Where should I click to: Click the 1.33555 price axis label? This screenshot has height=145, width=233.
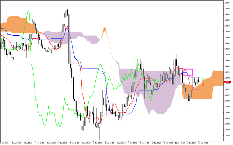228,101
